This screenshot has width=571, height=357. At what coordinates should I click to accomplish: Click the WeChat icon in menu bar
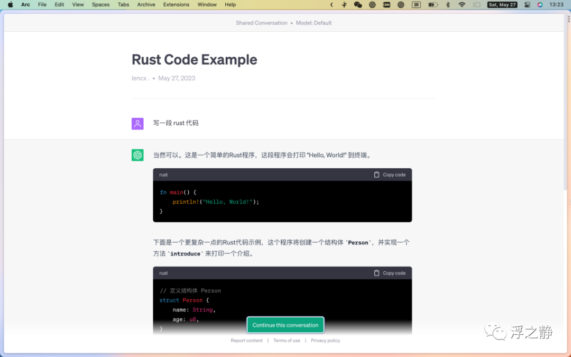tap(358, 5)
